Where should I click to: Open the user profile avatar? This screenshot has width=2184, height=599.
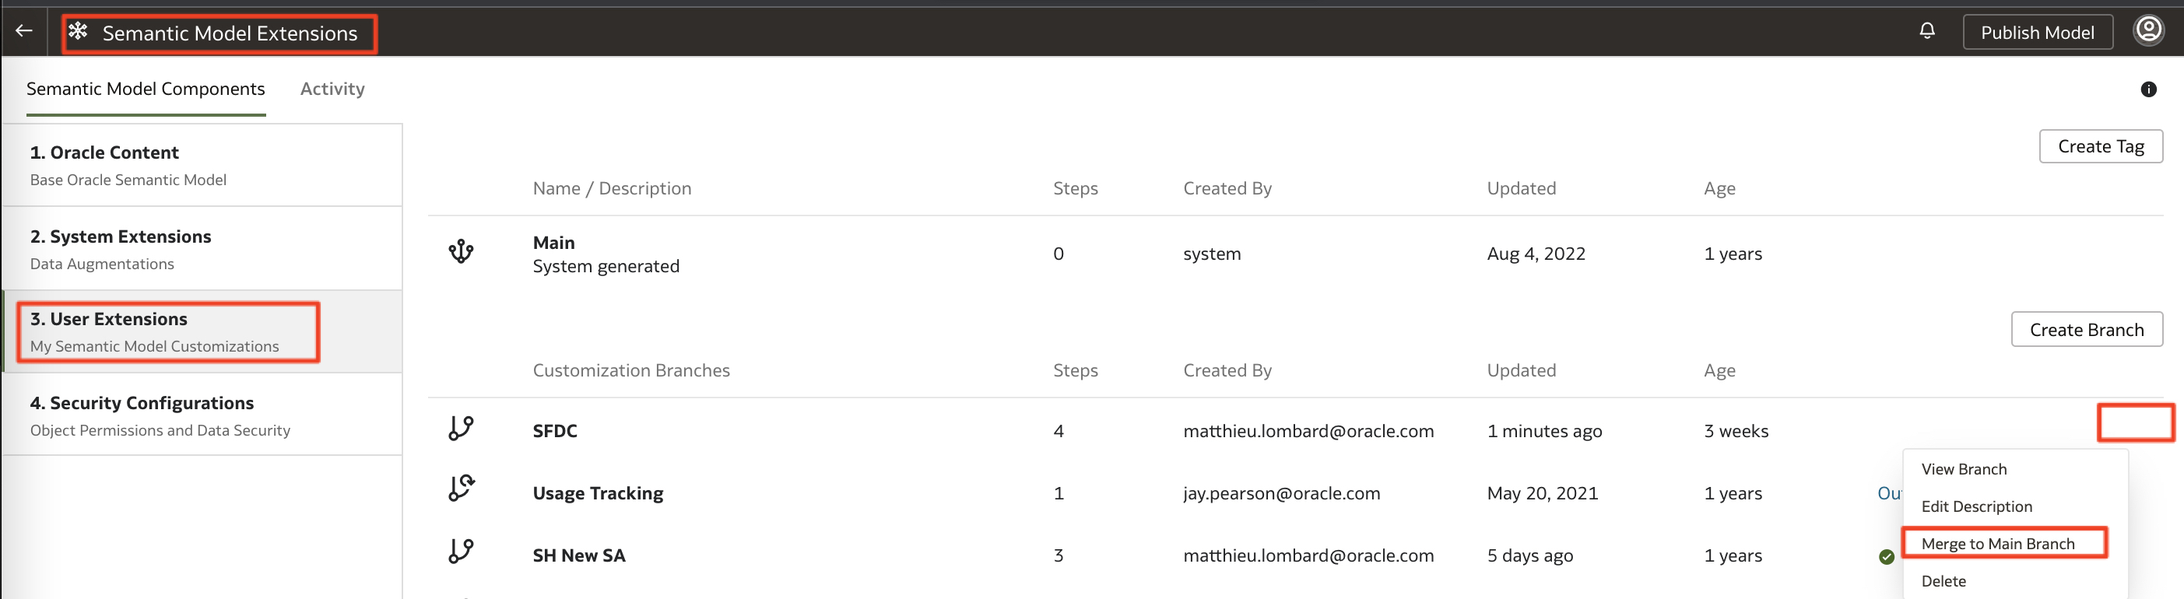tap(2148, 31)
